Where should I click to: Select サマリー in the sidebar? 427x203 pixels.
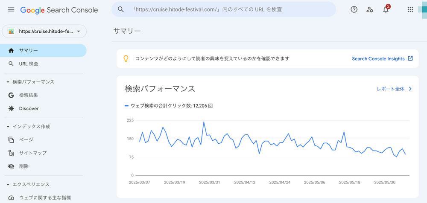28,50
